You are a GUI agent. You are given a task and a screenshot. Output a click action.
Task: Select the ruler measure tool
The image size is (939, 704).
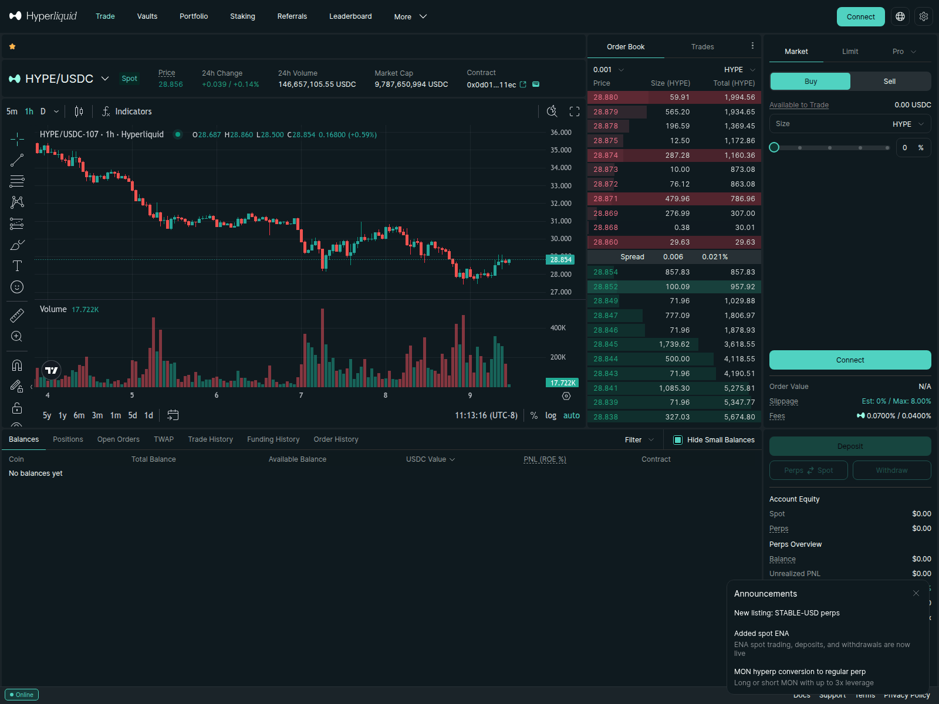(17, 316)
